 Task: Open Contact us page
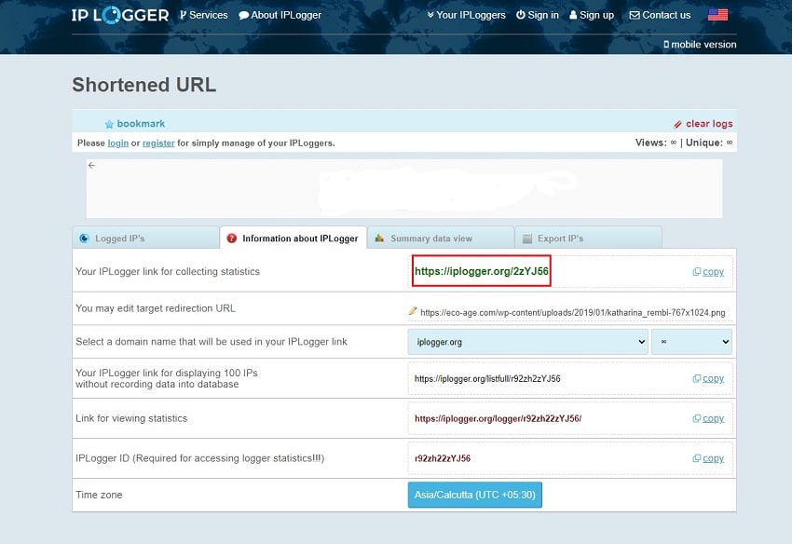(x=660, y=15)
